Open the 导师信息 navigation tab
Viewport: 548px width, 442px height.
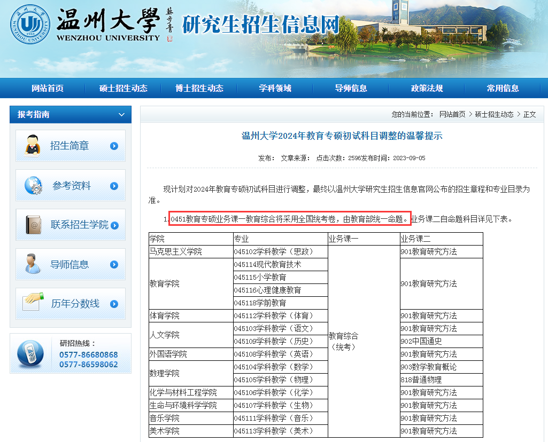tap(351, 88)
